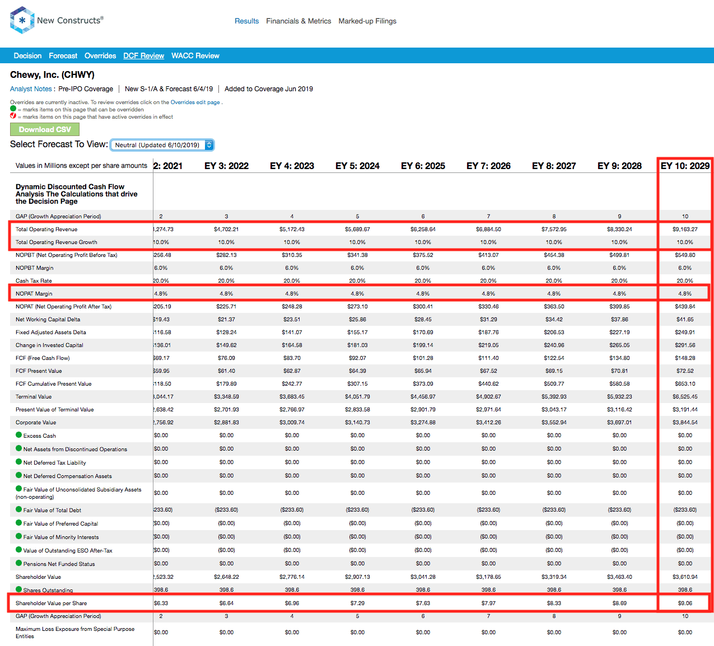
Task: Click green override dot beside Excess Cash
Action: (x=19, y=435)
